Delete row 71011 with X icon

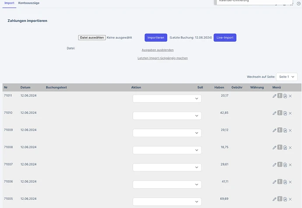coord(290,96)
